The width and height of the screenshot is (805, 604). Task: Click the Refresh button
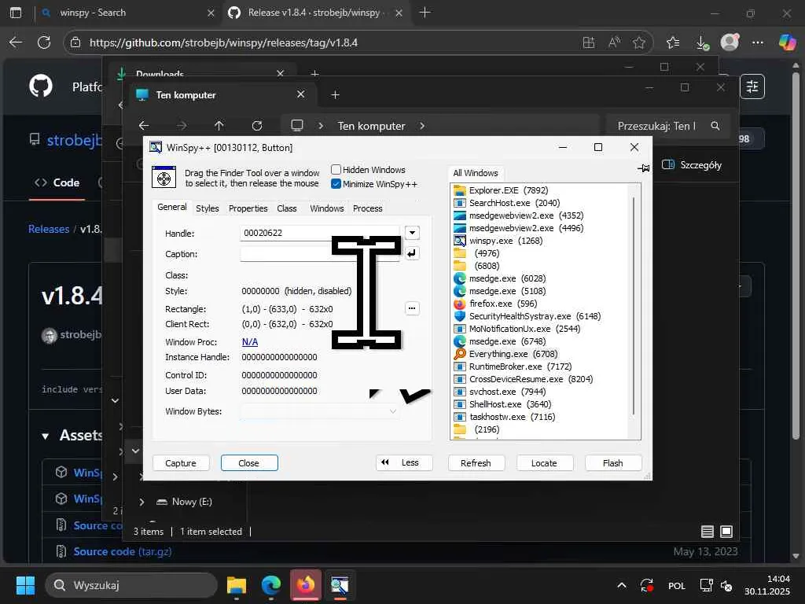pyautogui.click(x=476, y=462)
